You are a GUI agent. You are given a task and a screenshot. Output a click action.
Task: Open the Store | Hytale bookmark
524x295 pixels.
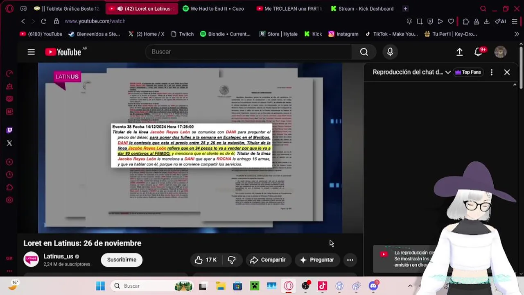(278, 34)
